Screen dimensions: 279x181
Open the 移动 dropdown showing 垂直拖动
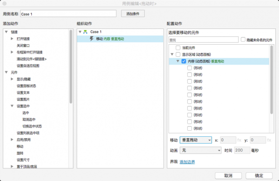[196, 140]
